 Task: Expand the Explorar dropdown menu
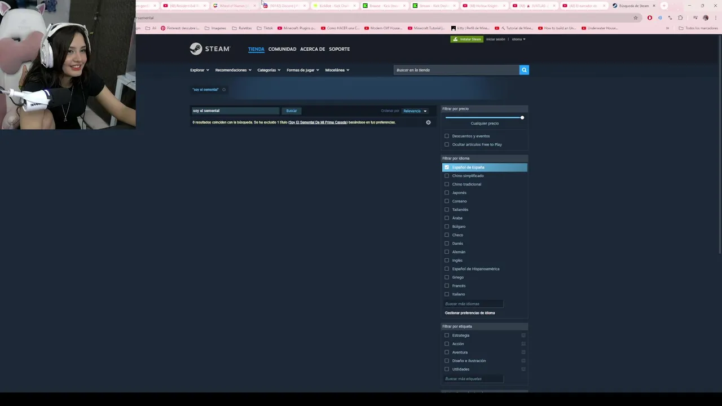click(200, 70)
